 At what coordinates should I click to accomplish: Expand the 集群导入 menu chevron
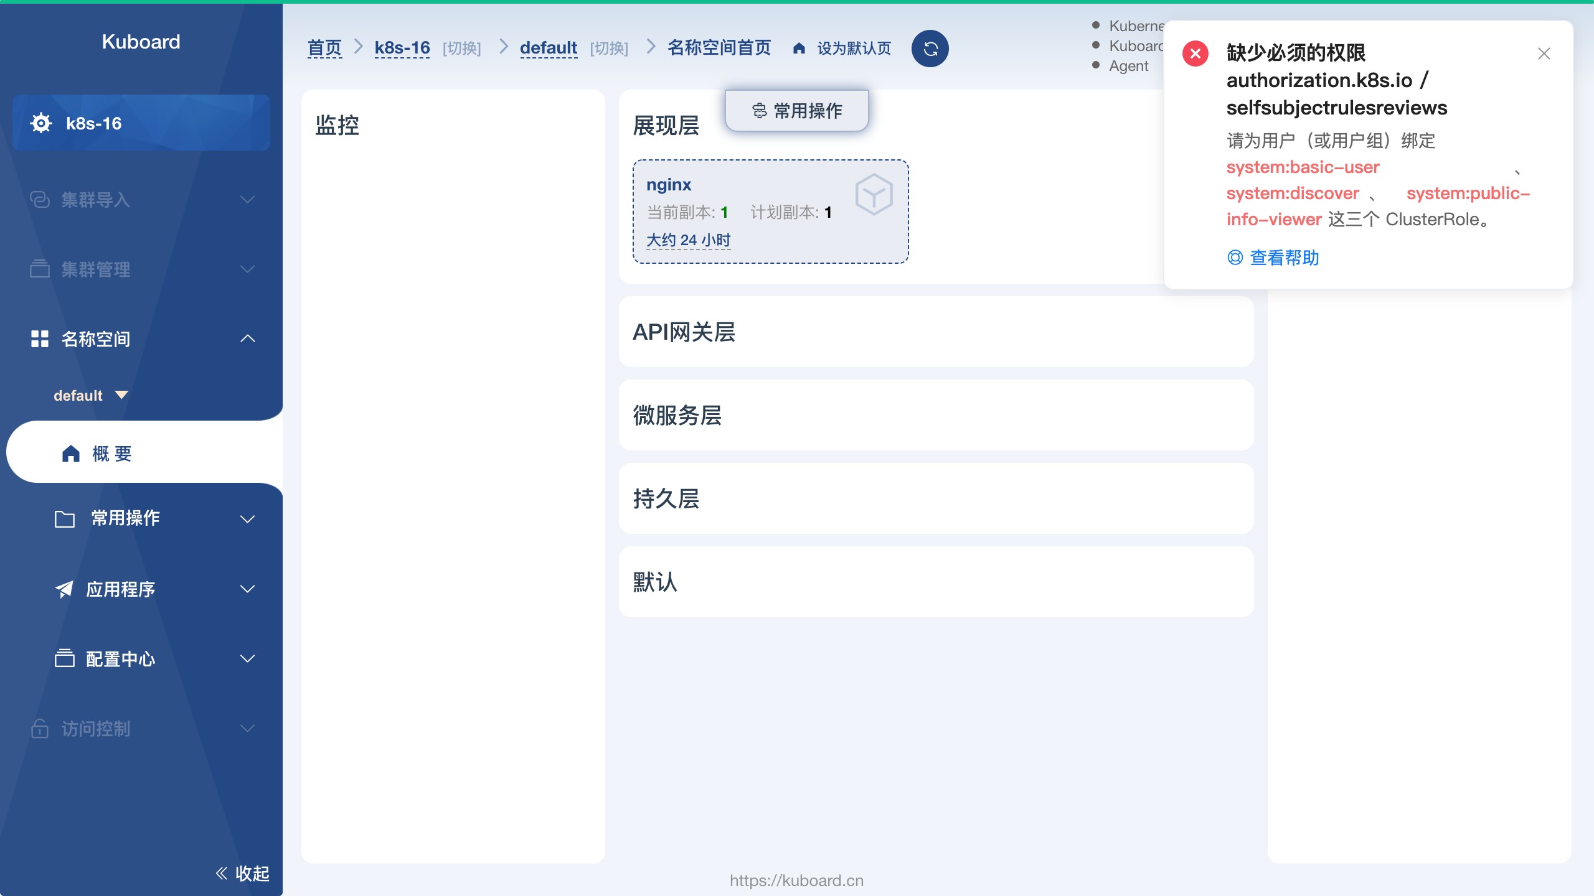(x=248, y=199)
